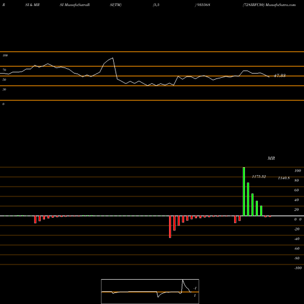Click the 1175.32 value label

259,176
